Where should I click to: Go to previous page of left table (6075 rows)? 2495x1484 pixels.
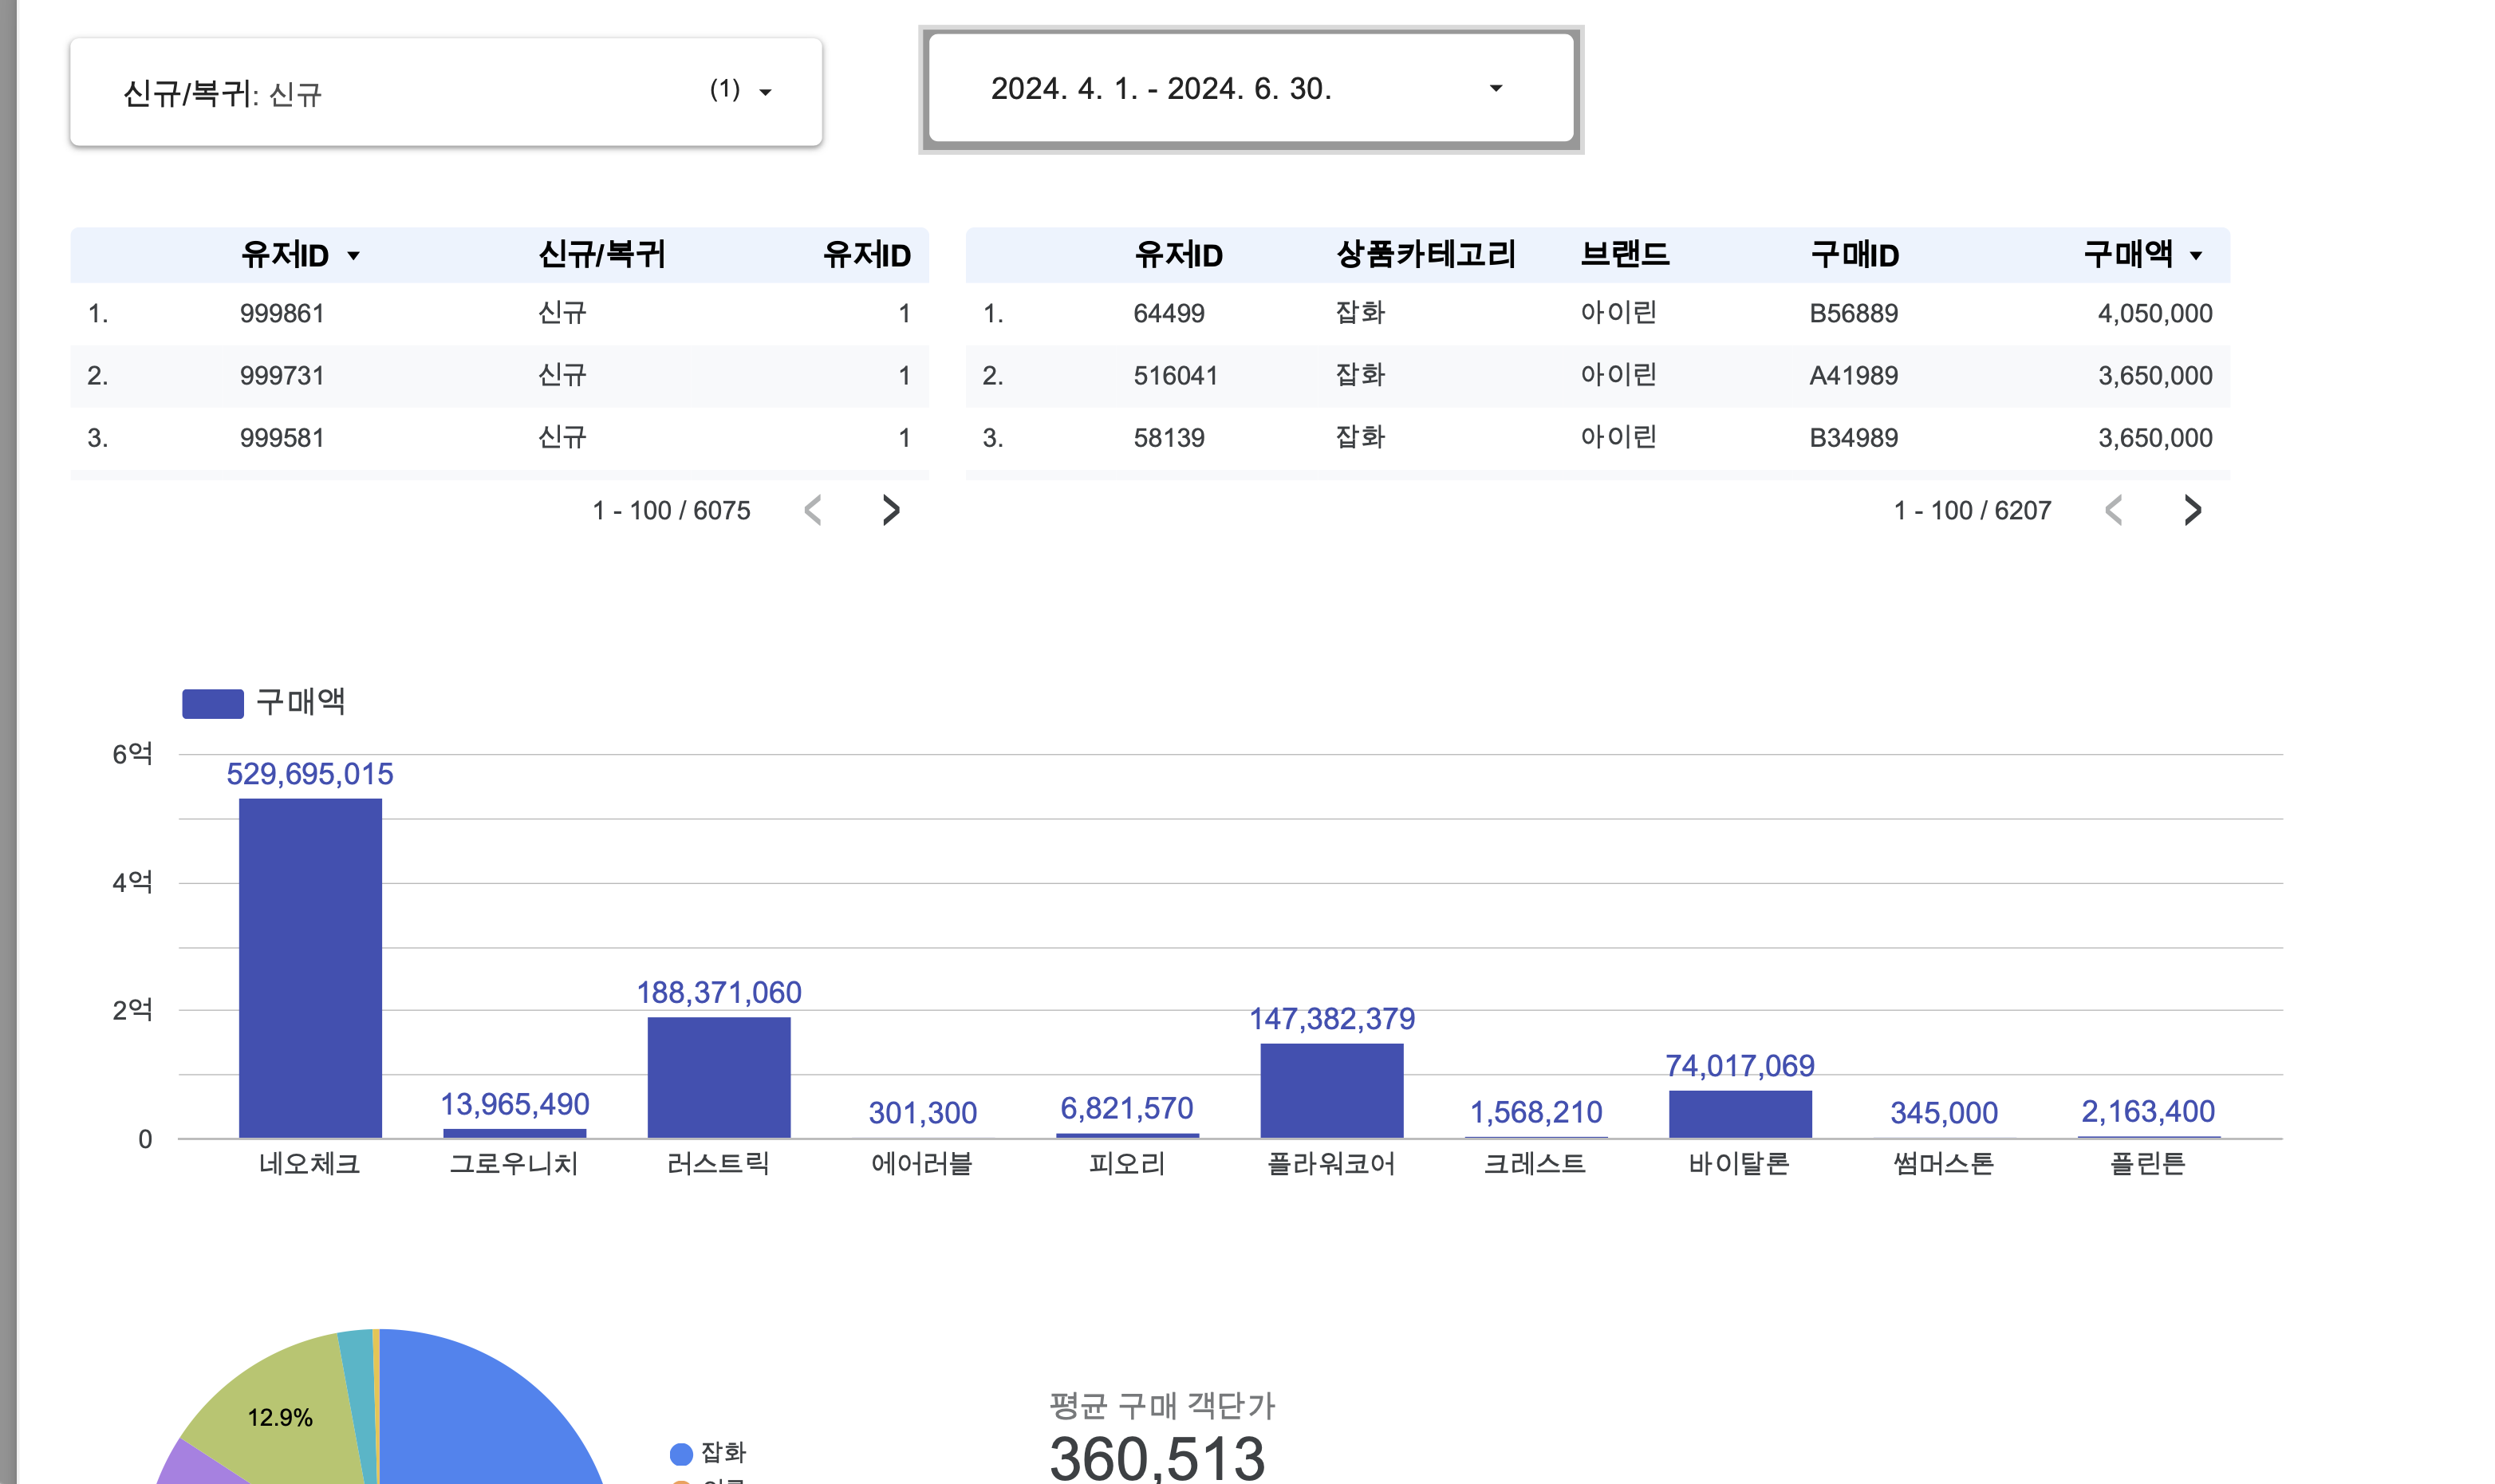point(814,510)
